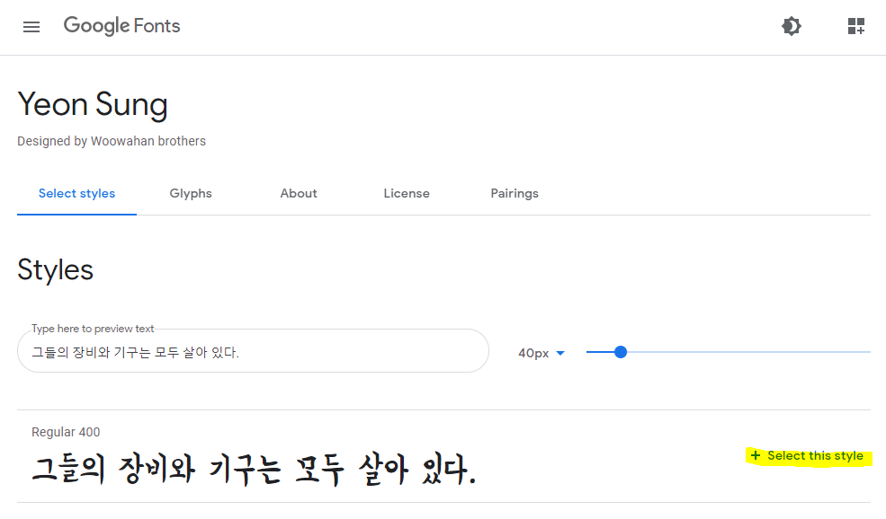Switch to the Select styles tab
Image resolution: width=886 pixels, height=519 pixels.
click(76, 193)
